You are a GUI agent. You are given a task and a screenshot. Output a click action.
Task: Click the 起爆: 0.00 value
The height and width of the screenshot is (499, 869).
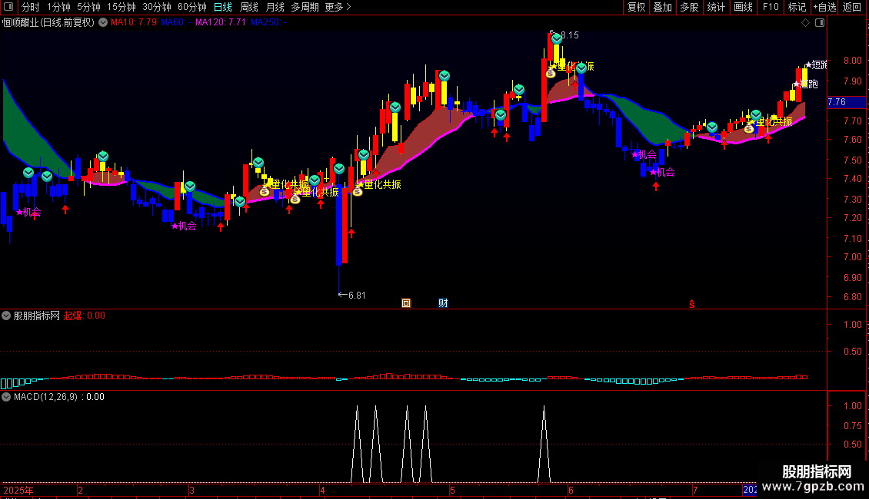coord(85,316)
